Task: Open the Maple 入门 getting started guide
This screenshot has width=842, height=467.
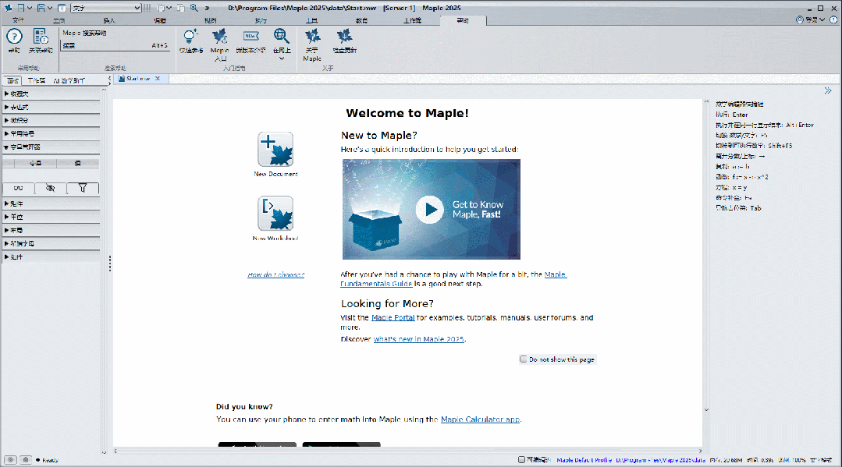Action: [x=219, y=37]
